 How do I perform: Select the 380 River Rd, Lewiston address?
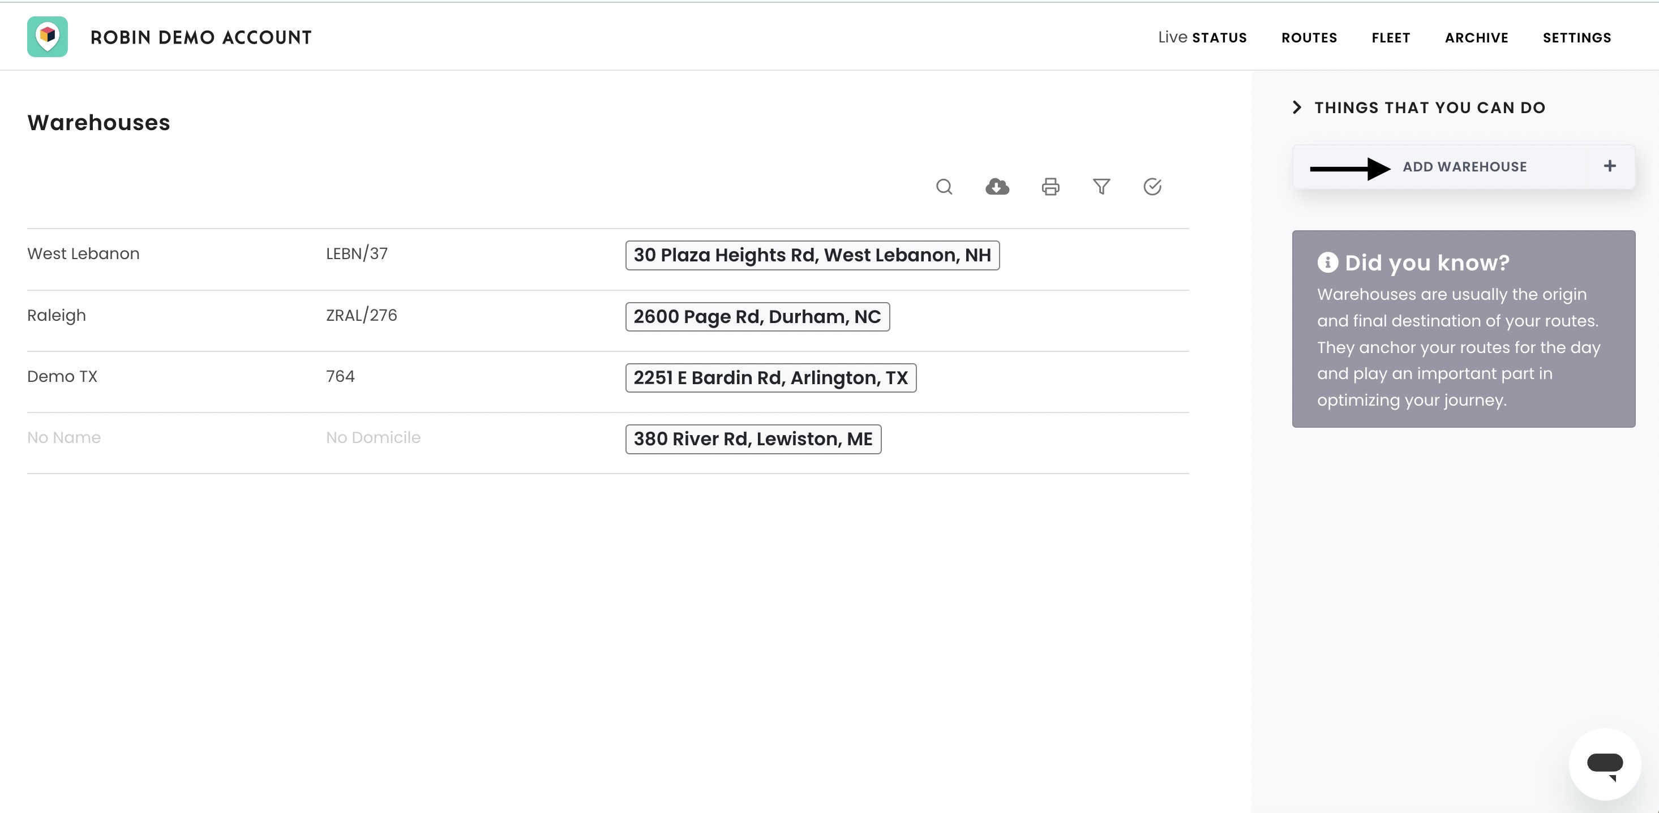coord(753,439)
